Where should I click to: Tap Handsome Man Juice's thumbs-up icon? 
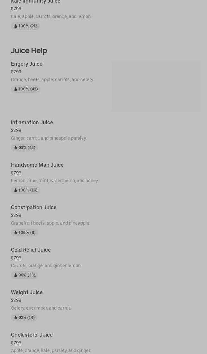pos(15,190)
